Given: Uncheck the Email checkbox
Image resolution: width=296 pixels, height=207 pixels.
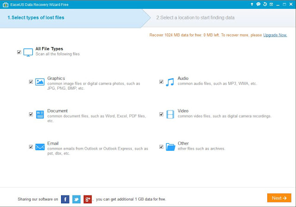Looking at the screenshot, I should (x=31, y=146).
